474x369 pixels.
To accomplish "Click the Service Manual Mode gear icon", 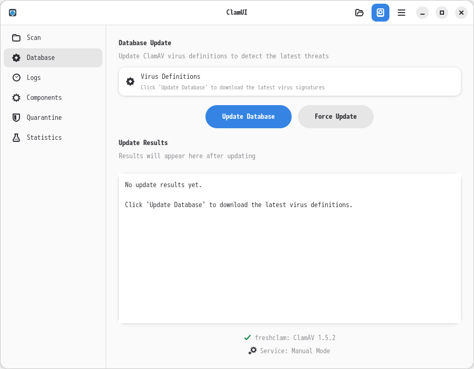I will (x=253, y=351).
